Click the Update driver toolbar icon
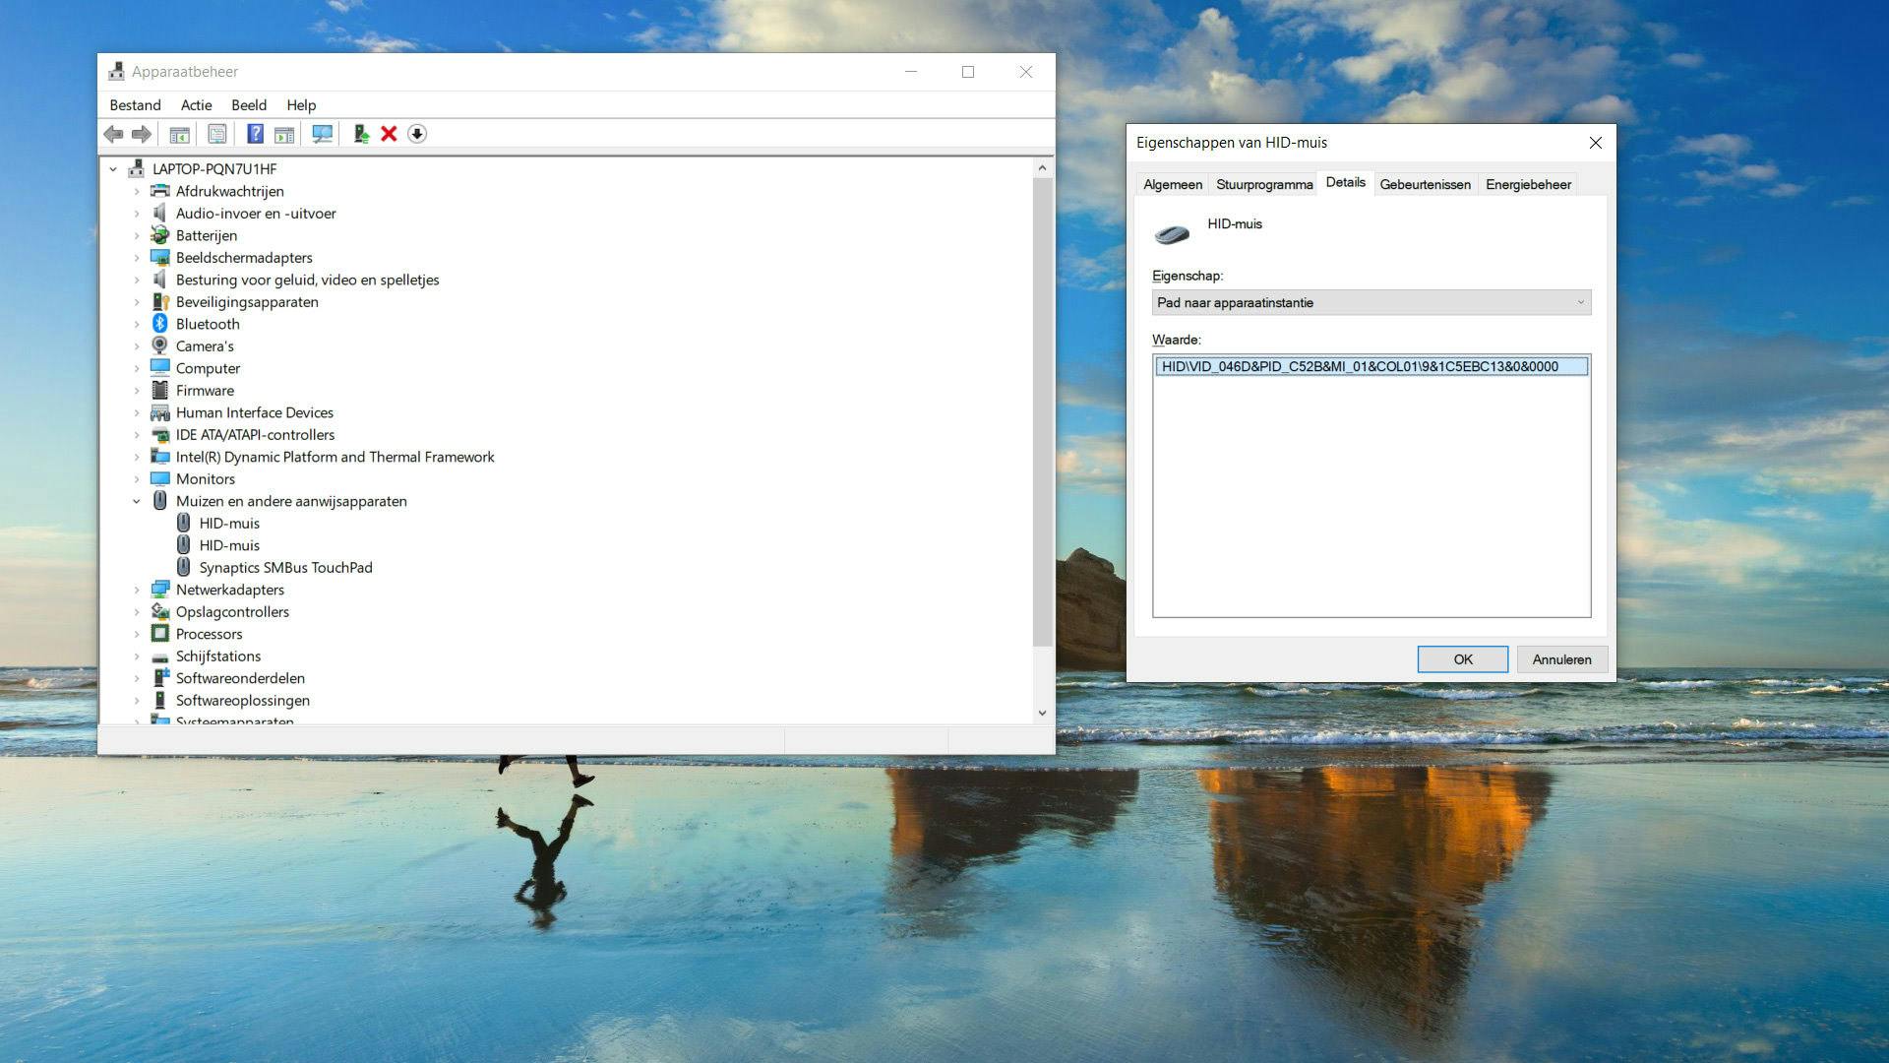This screenshot has height=1063, width=1889. [x=361, y=134]
